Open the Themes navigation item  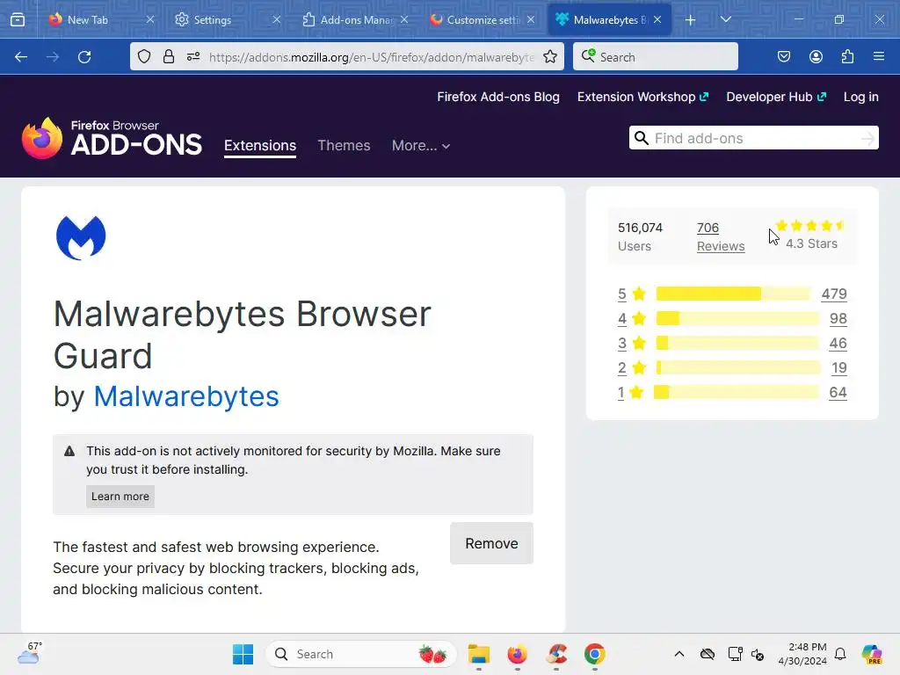(344, 145)
